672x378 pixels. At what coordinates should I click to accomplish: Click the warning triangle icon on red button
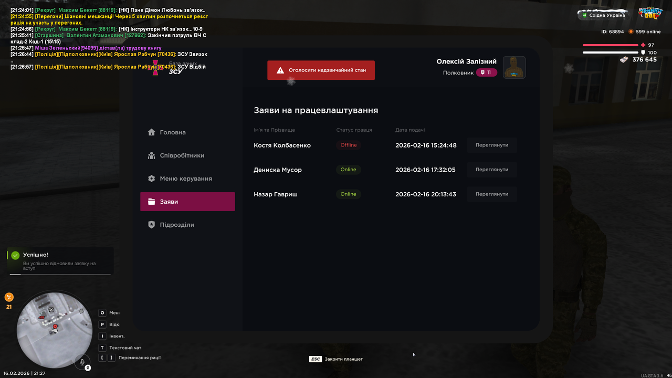pos(280,70)
